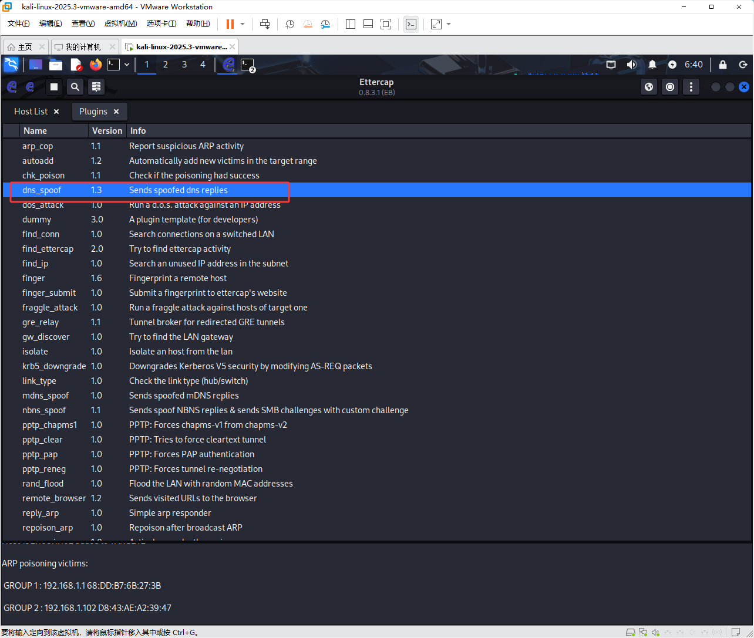
Task: Select the find_ettercap plugin row
Action: [377, 249]
